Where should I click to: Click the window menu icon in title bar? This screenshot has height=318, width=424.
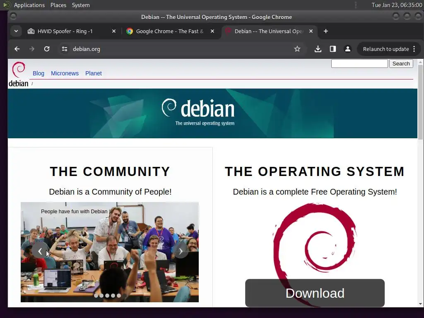tap(13, 17)
